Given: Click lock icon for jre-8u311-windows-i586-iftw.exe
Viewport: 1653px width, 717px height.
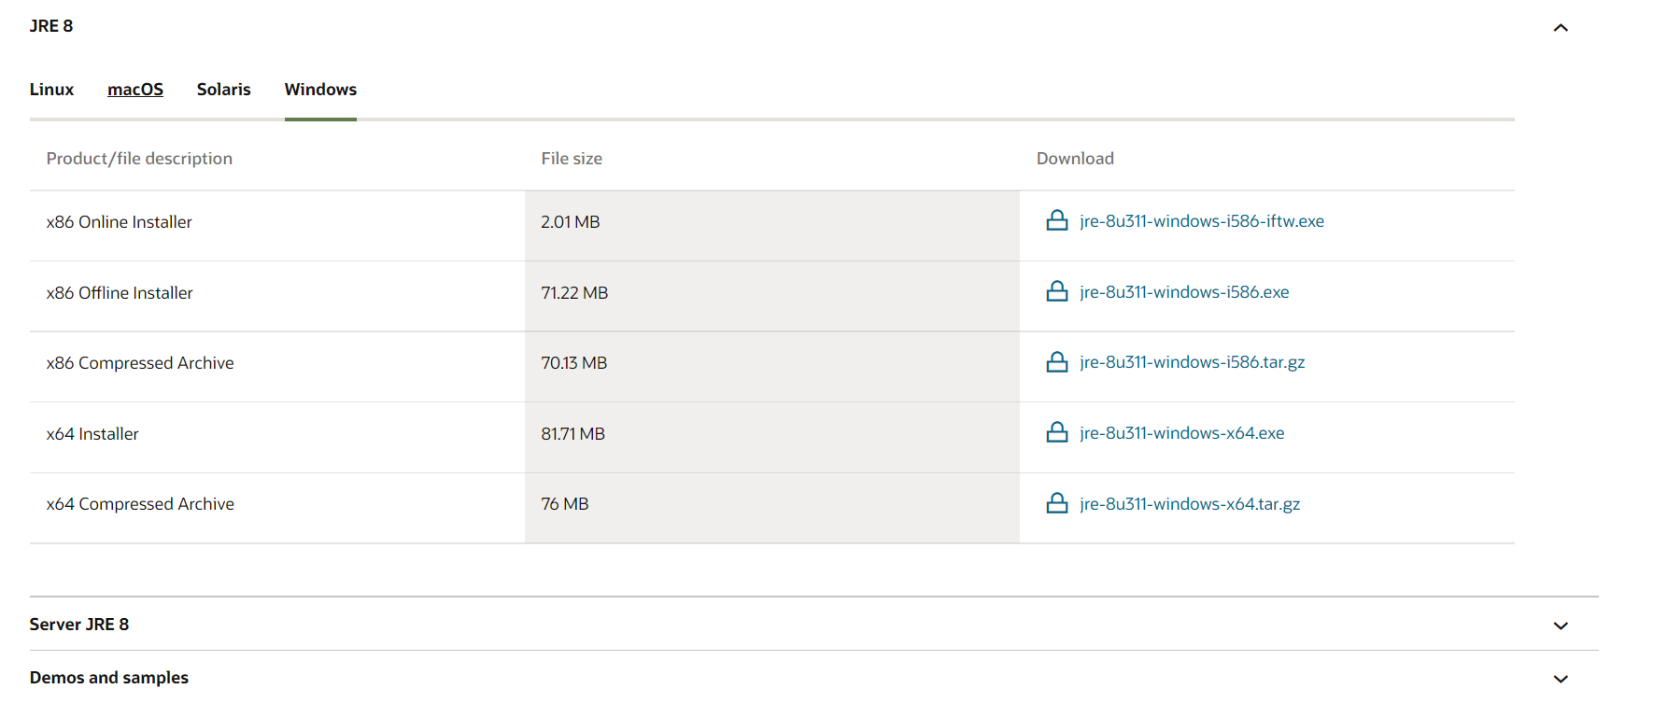Looking at the screenshot, I should [1056, 221].
